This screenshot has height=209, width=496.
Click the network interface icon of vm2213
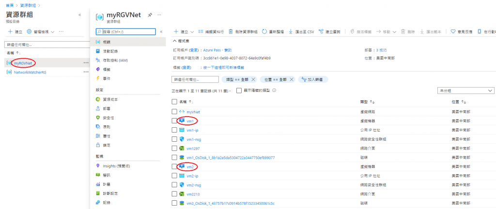tap(182, 194)
